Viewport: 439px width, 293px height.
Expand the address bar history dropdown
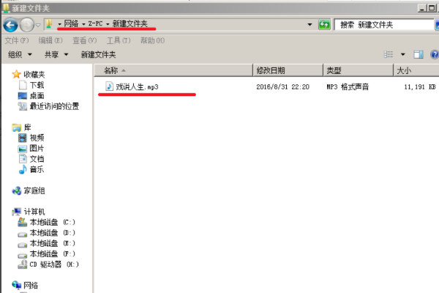coord(310,25)
